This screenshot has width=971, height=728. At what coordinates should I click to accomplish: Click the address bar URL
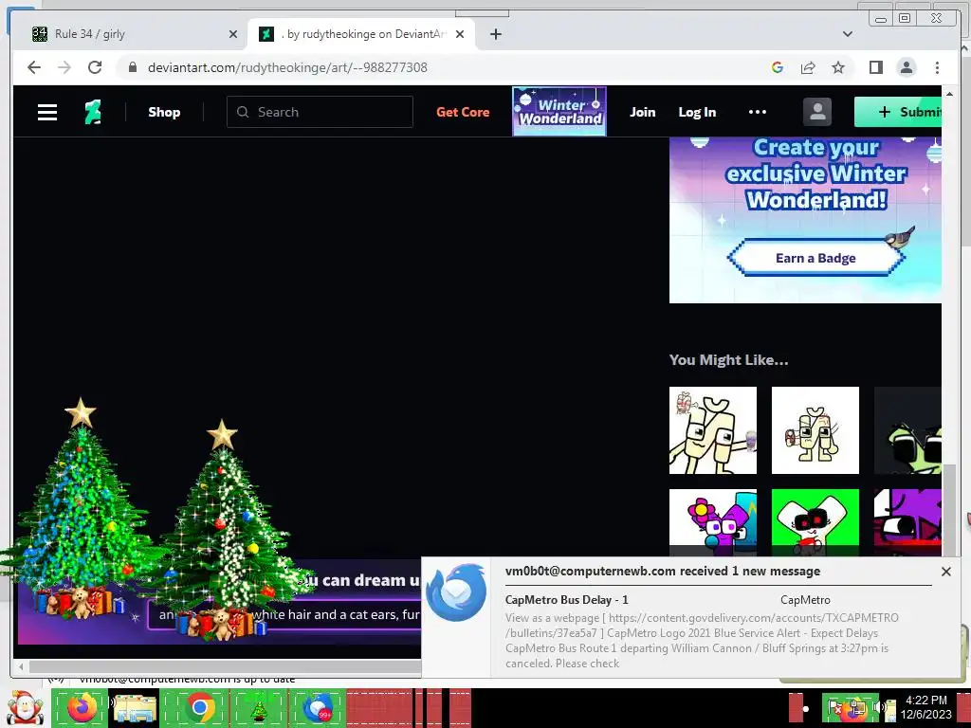[x=287, y=67]
